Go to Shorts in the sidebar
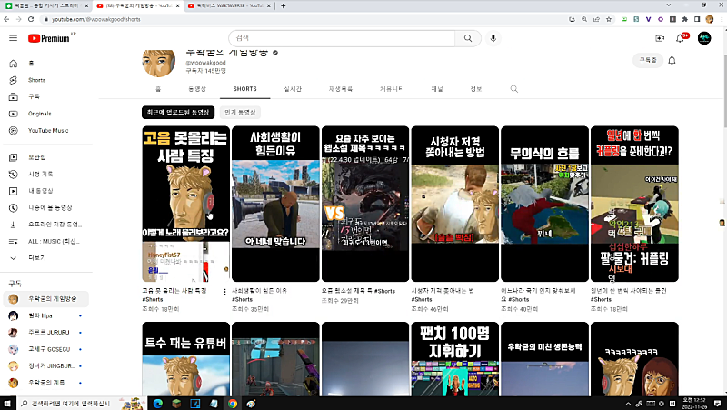 [x=36, y=80]
